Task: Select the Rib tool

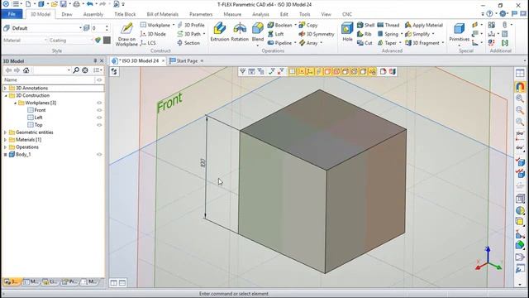Action: (364, 34)
